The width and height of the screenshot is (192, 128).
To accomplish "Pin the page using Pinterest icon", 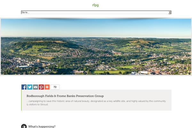I will coord(41,87).
